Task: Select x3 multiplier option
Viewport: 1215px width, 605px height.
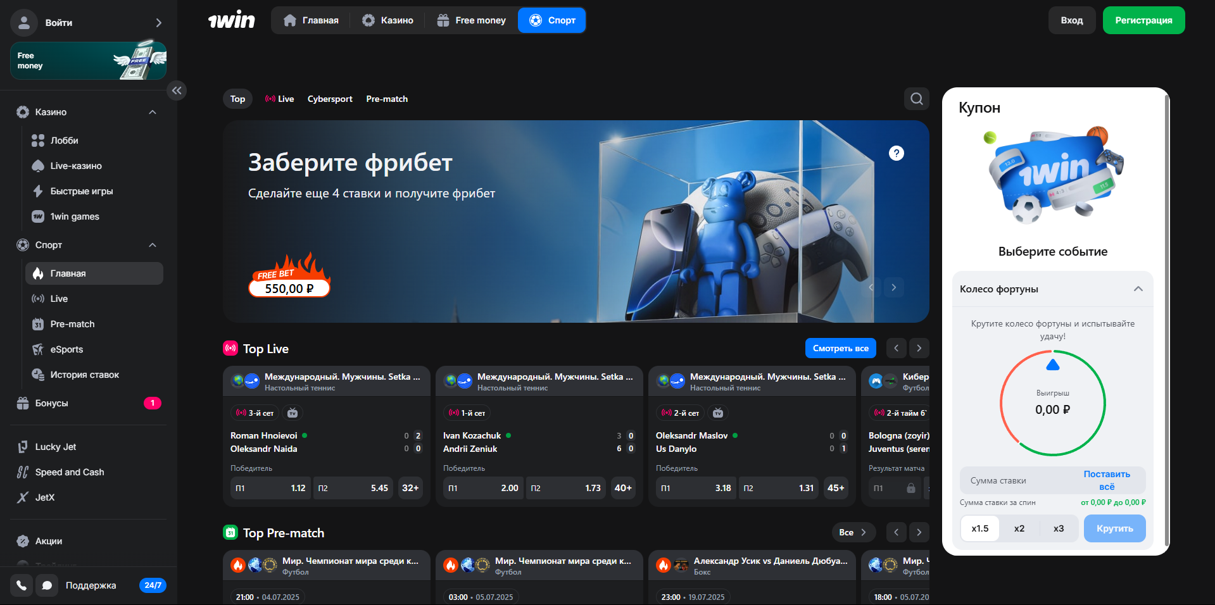Action: tap(1058, 528)
